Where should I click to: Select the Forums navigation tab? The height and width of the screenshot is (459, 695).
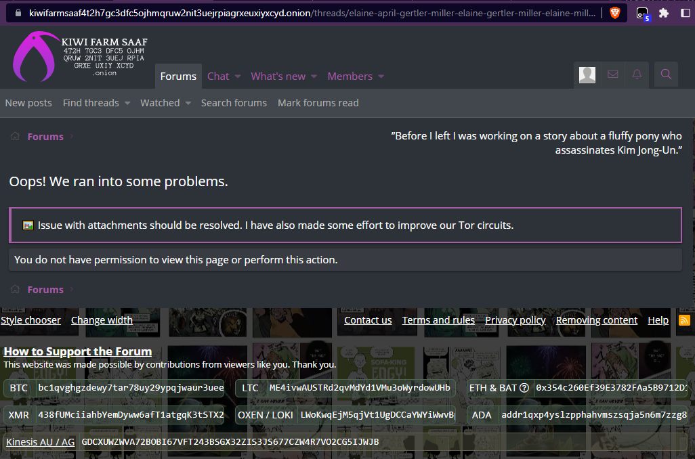[x=178, y=76]
